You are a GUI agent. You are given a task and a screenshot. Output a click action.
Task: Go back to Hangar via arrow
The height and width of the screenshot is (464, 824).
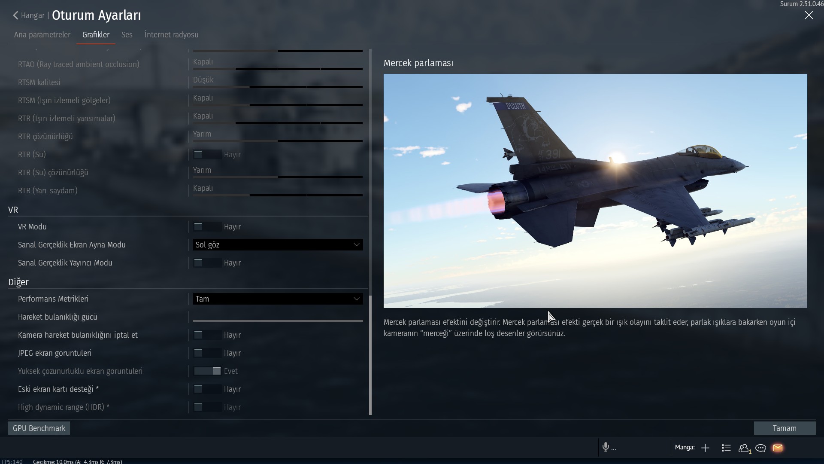(x=16, y=15)
